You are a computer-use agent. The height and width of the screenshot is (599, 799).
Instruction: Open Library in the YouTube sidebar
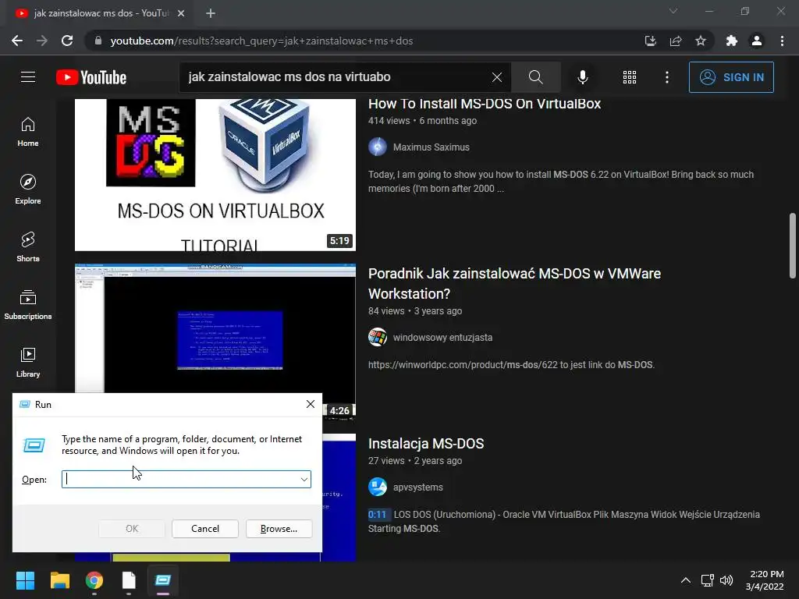point(28,362)
